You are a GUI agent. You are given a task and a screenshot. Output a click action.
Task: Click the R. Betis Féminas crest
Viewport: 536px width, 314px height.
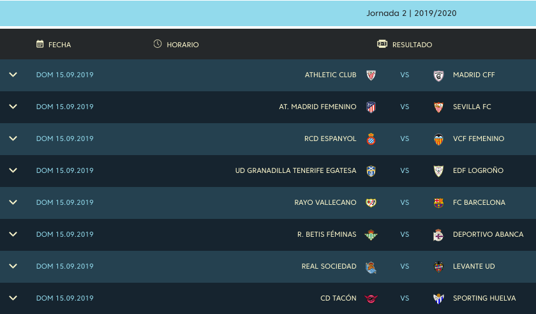tap(371, 235)
